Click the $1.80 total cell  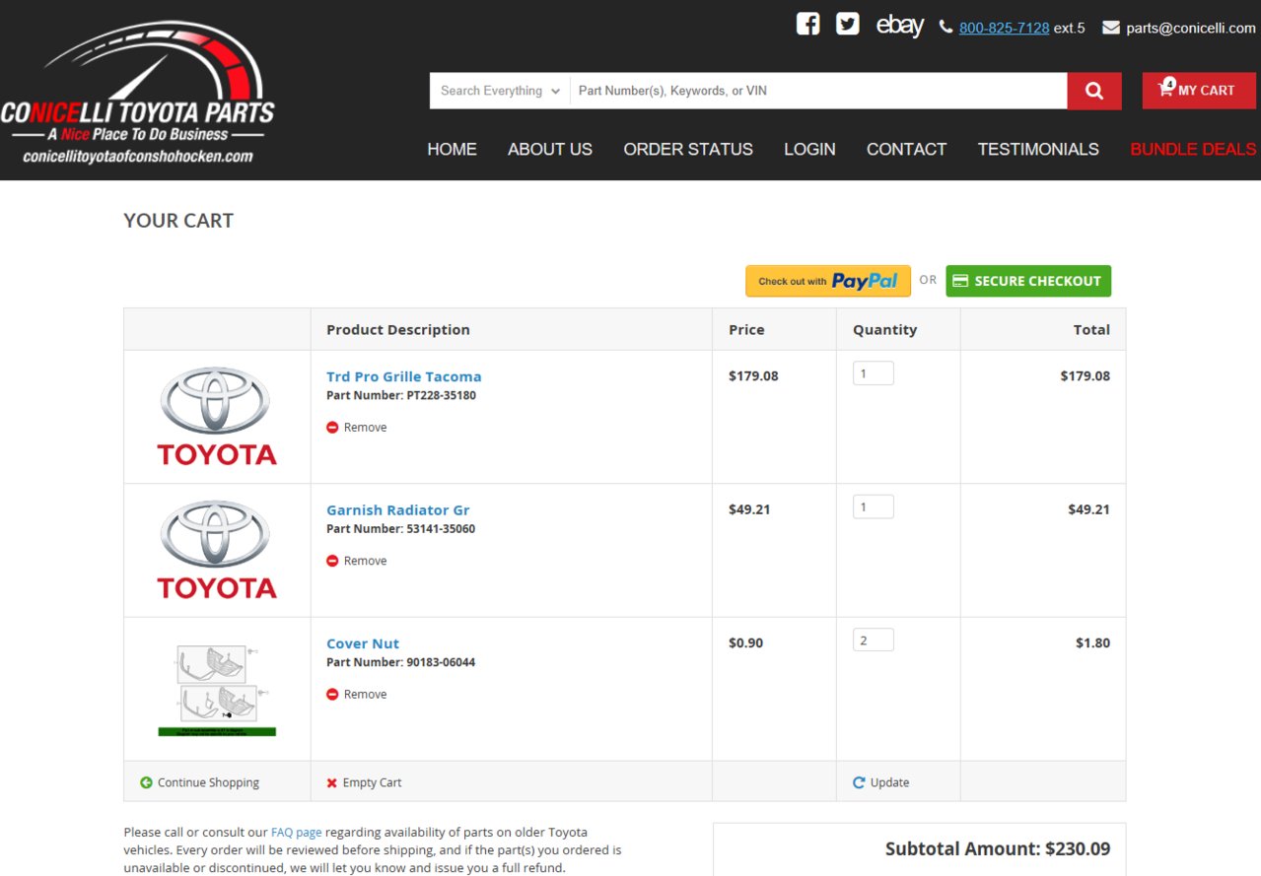pyautogui.click(x=1092, y=642)
